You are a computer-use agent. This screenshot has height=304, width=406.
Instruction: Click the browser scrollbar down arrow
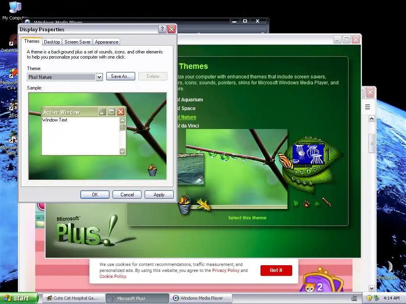click(372, 288)
